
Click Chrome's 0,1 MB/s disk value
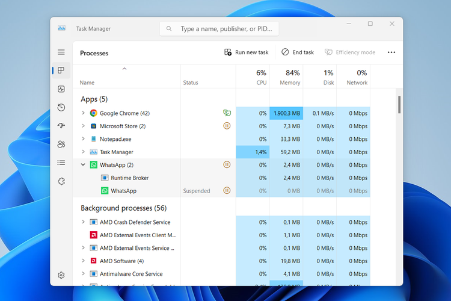pos(323,113)
